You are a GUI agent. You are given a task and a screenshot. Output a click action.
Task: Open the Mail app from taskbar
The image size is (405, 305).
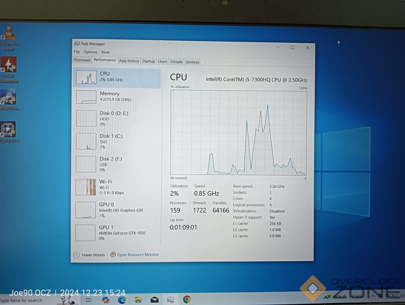pos(154,300)
